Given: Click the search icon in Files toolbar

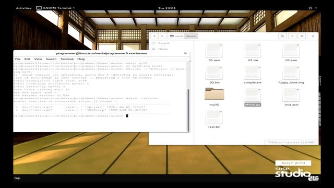Looking at the screenshot, I should pos(282,36).
